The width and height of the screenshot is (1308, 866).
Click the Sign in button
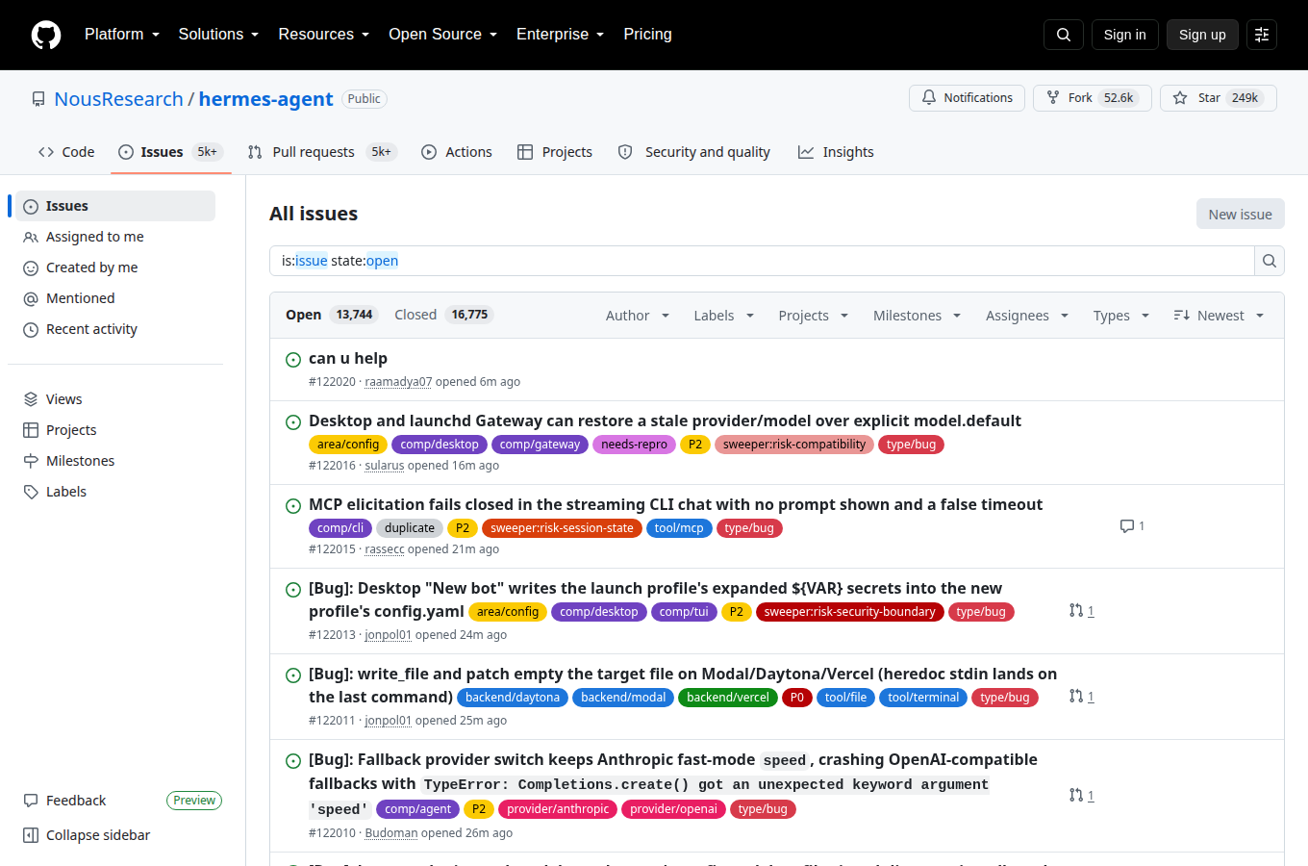click(1125, 35)
